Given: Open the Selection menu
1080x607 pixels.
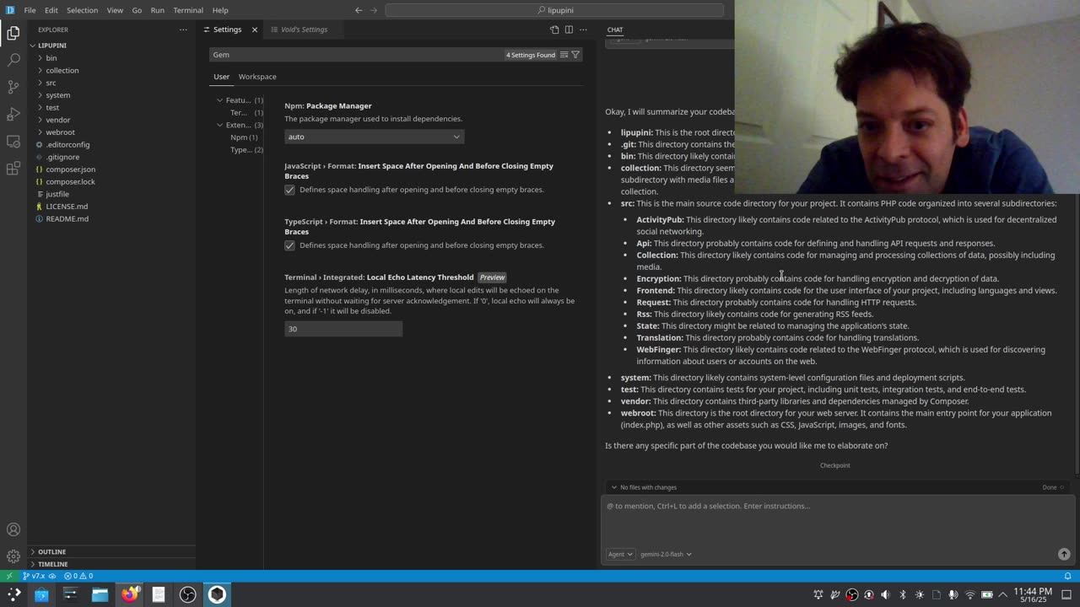Looking at the screenshot, I should coord(82,10).
